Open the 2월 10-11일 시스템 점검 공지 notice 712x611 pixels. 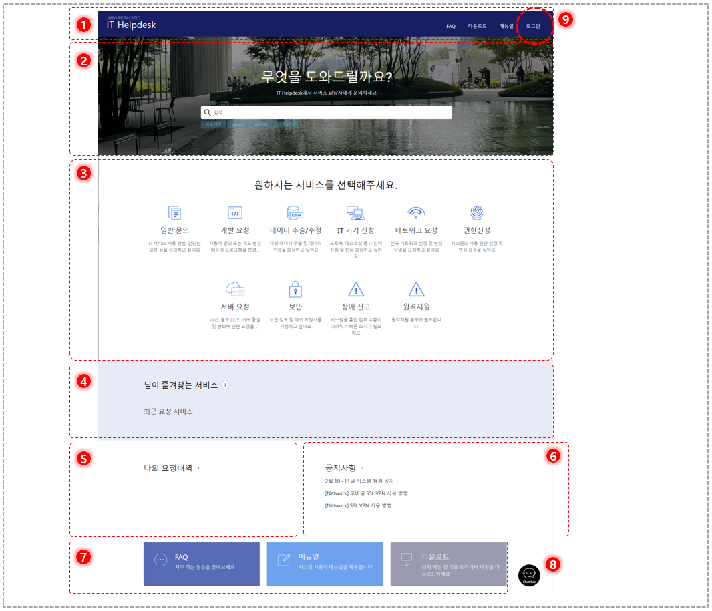pyautogui.click(x=359, y=481)
